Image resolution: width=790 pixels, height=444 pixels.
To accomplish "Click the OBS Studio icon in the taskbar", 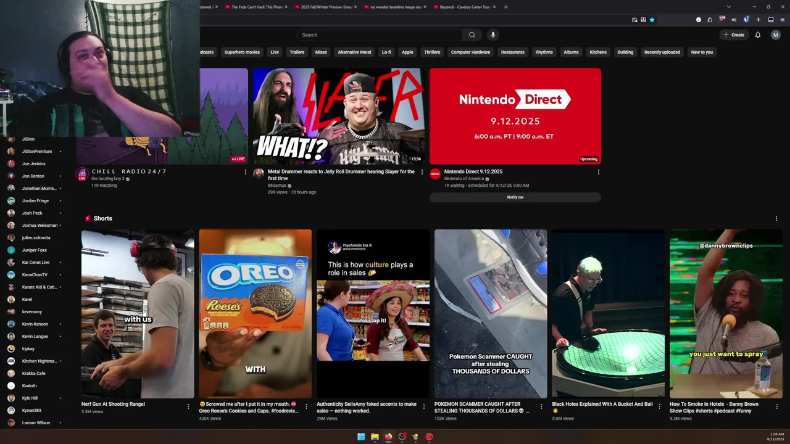I will point(402,437).
